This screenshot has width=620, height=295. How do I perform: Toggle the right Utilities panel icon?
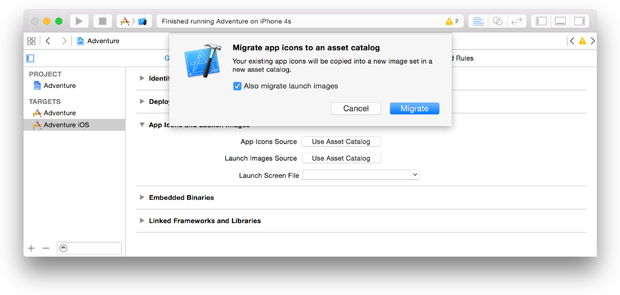(579, 21)
